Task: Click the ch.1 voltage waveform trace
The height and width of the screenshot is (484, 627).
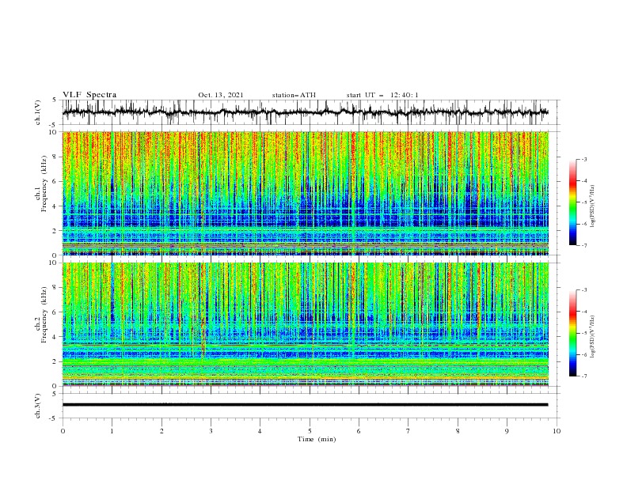Action: click(x=305, y=112)
